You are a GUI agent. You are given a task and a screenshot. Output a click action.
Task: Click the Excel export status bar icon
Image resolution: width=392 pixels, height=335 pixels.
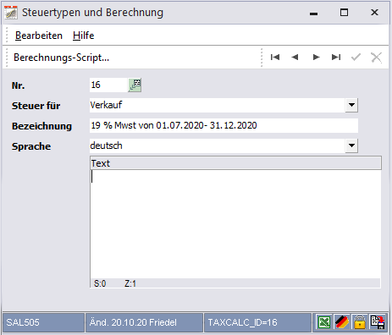click(324, 322)
